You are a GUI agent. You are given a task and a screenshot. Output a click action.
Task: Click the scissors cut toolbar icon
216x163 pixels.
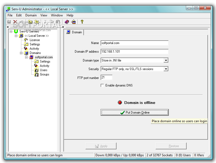point(45,22)
